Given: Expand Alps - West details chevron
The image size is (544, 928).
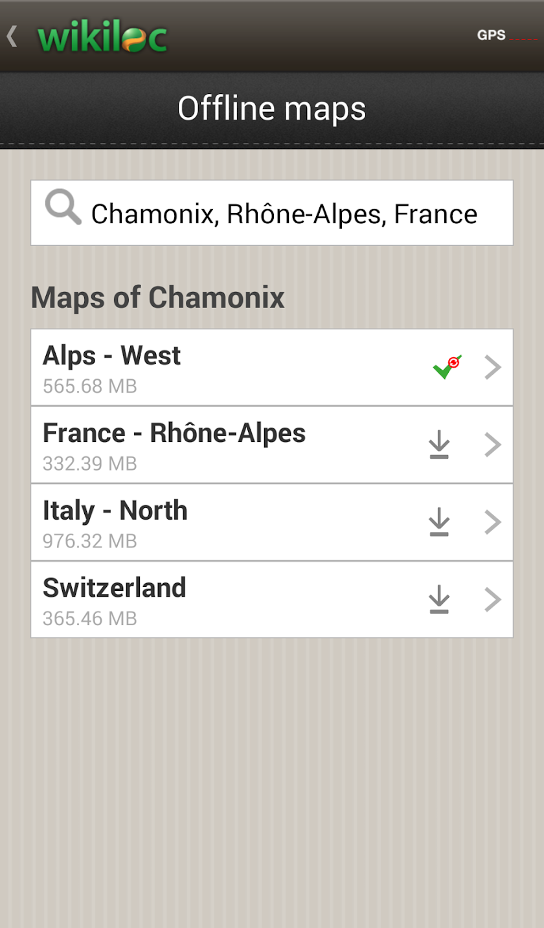Looking at the screenshot, I should (x=493, y=367).
